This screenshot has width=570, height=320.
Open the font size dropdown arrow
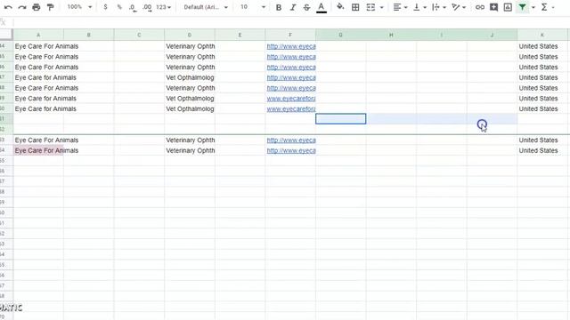(264, 7)
